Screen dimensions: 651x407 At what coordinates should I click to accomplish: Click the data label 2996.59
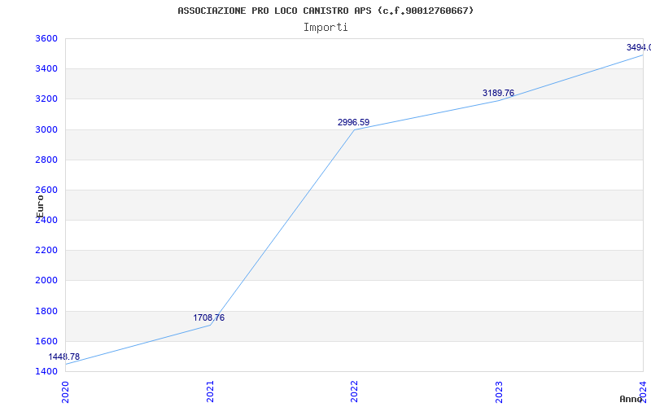coord(353,123)
